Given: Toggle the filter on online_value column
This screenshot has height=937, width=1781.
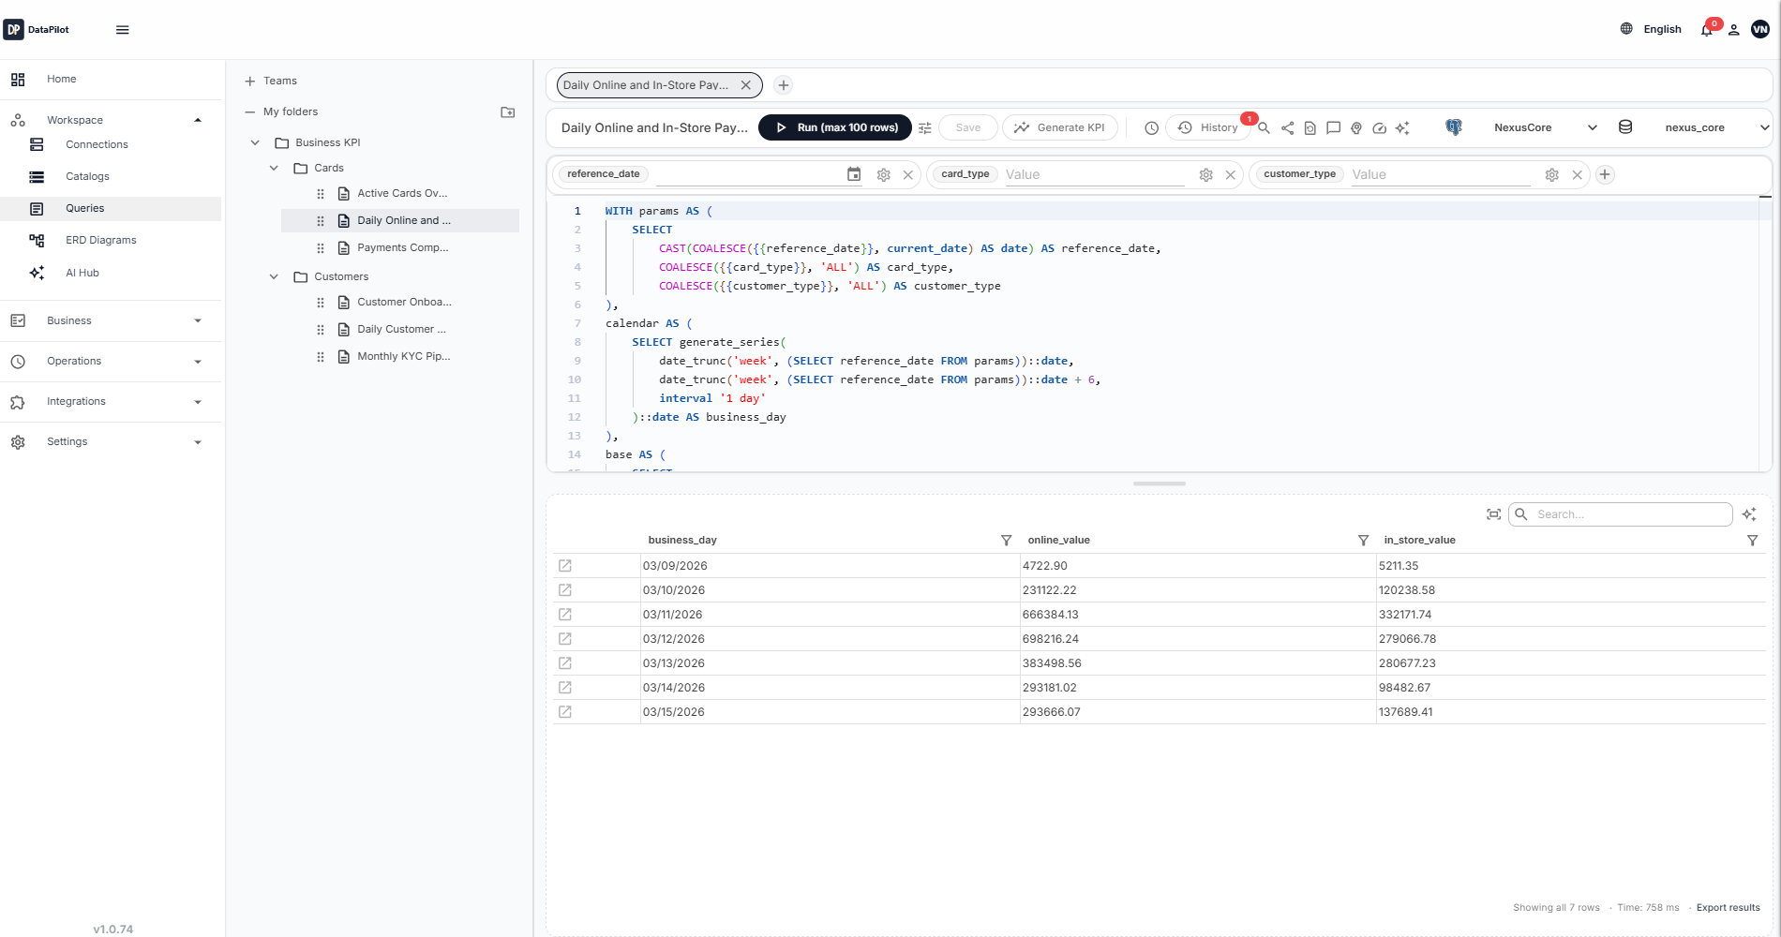Looking at the screenshot, I should coord(1362,541).
